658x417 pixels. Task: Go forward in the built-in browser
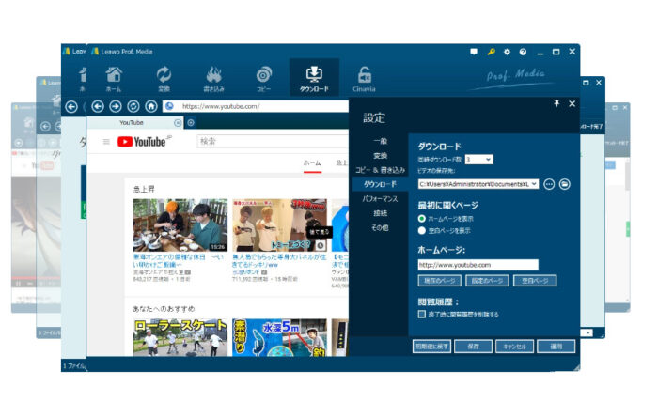point(116,106)
